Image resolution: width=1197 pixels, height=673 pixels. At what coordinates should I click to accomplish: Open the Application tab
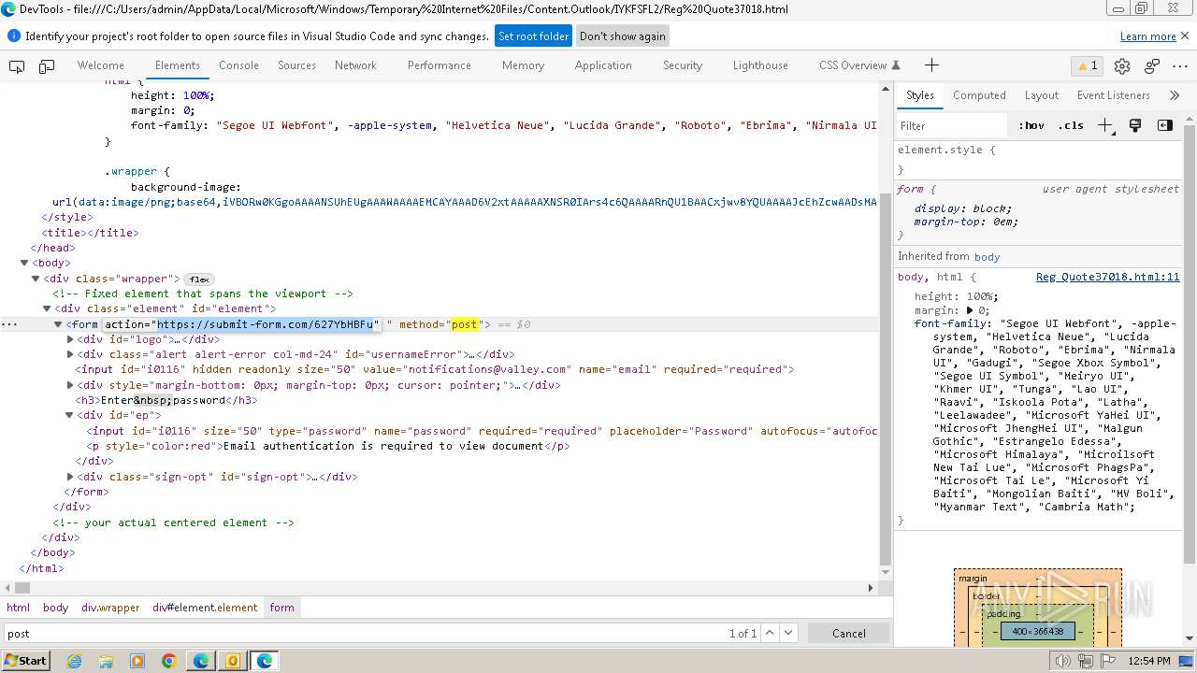[603, 65]
